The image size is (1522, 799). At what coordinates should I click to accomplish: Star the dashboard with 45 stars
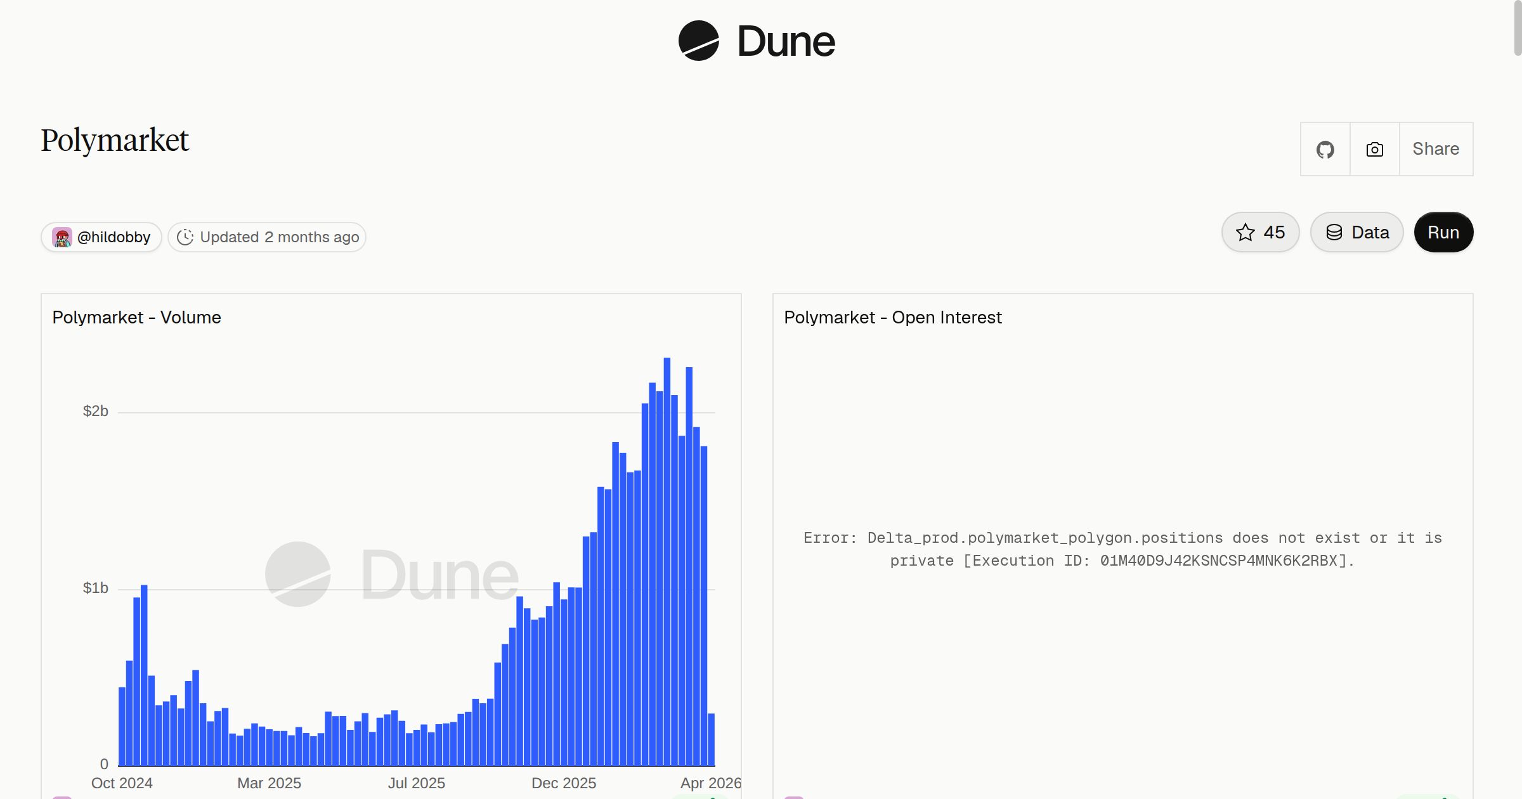tap(1260, 232)
